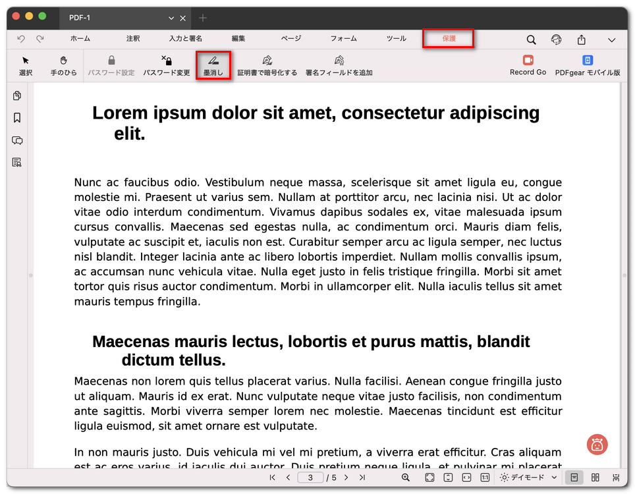Toggle single-page view in the status bar
This screenshot has width=635, height=494.
click(574, 478)
